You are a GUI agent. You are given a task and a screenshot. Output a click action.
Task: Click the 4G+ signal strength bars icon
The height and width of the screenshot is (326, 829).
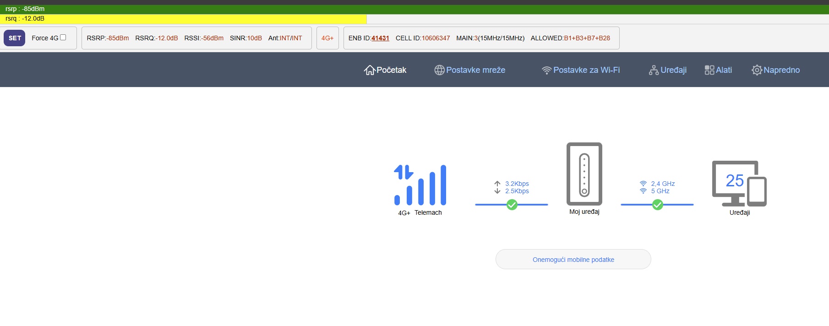tap(420, 185)
